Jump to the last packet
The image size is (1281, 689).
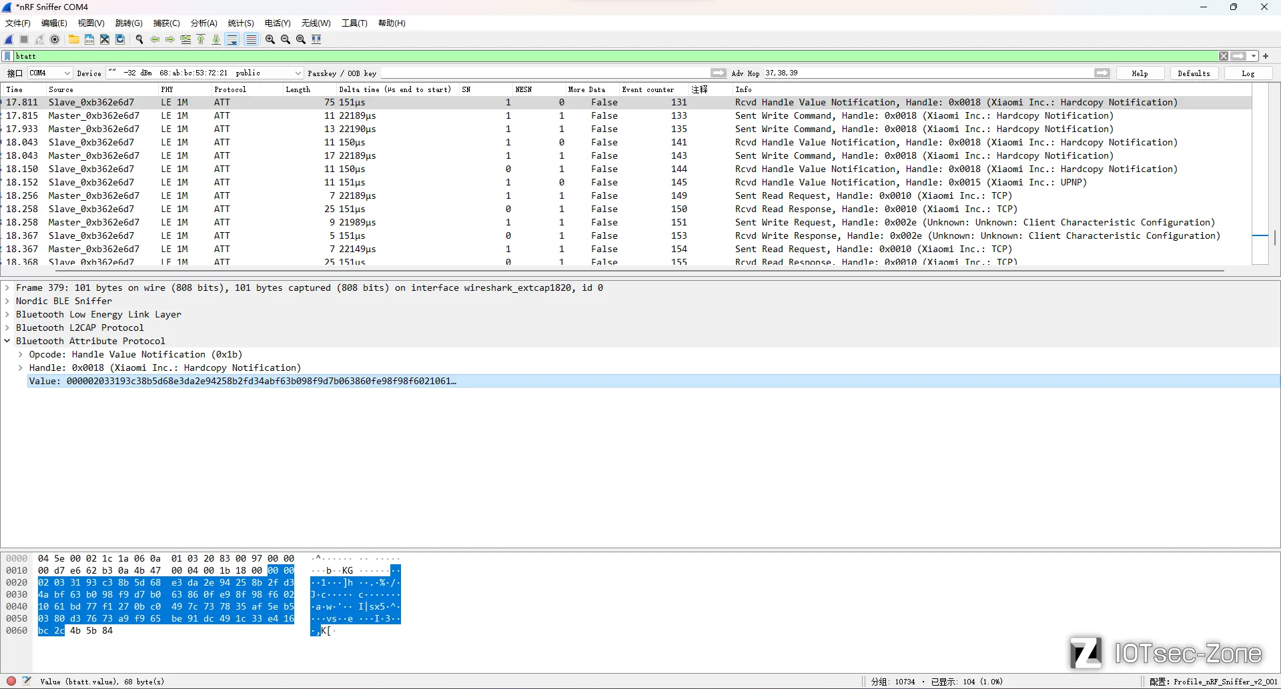click(216, 39)
